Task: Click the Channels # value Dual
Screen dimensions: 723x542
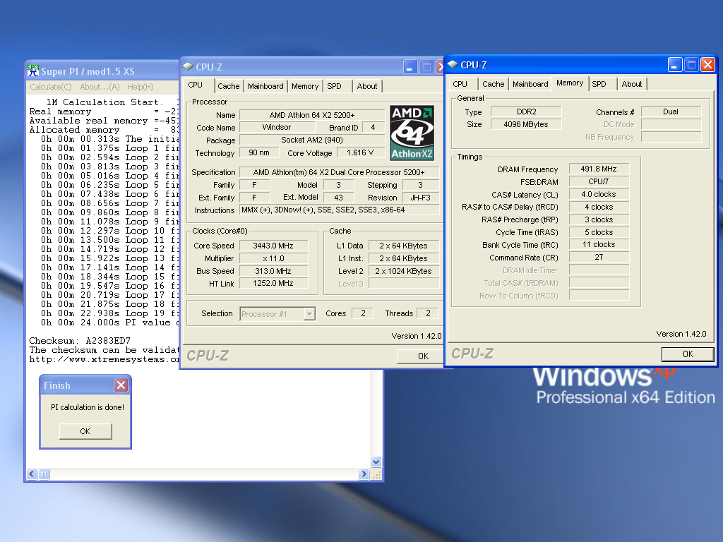Action: coord(671,112)
